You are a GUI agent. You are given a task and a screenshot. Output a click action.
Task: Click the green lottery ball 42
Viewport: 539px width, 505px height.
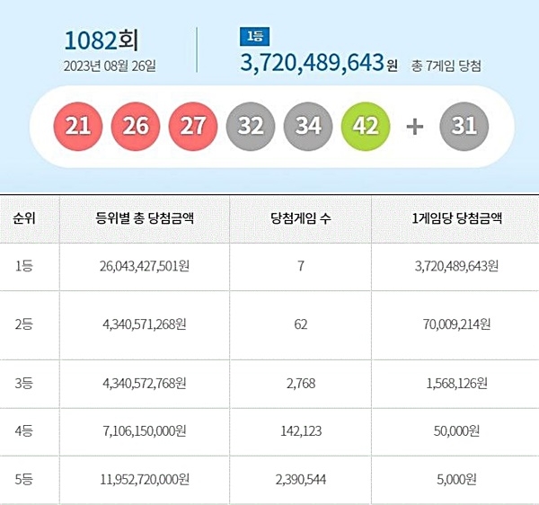click(x=366, y=127)
